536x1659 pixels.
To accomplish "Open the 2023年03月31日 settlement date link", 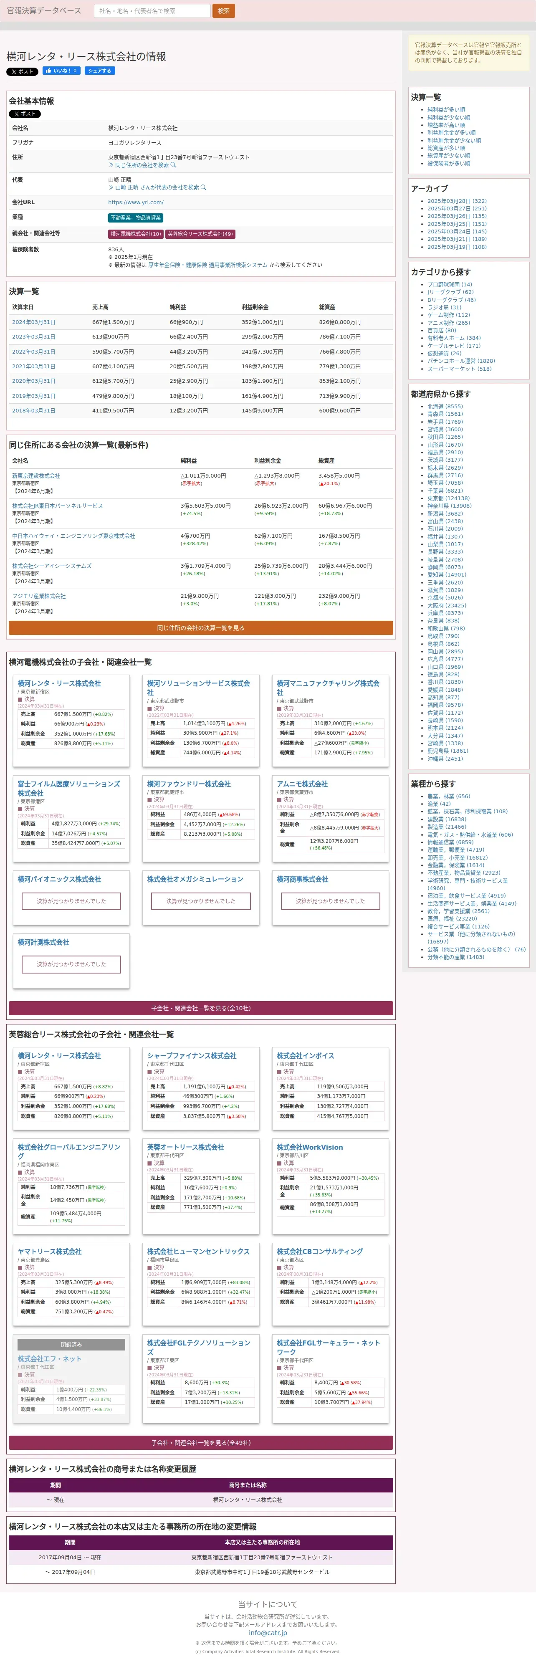I will [33, 337].
